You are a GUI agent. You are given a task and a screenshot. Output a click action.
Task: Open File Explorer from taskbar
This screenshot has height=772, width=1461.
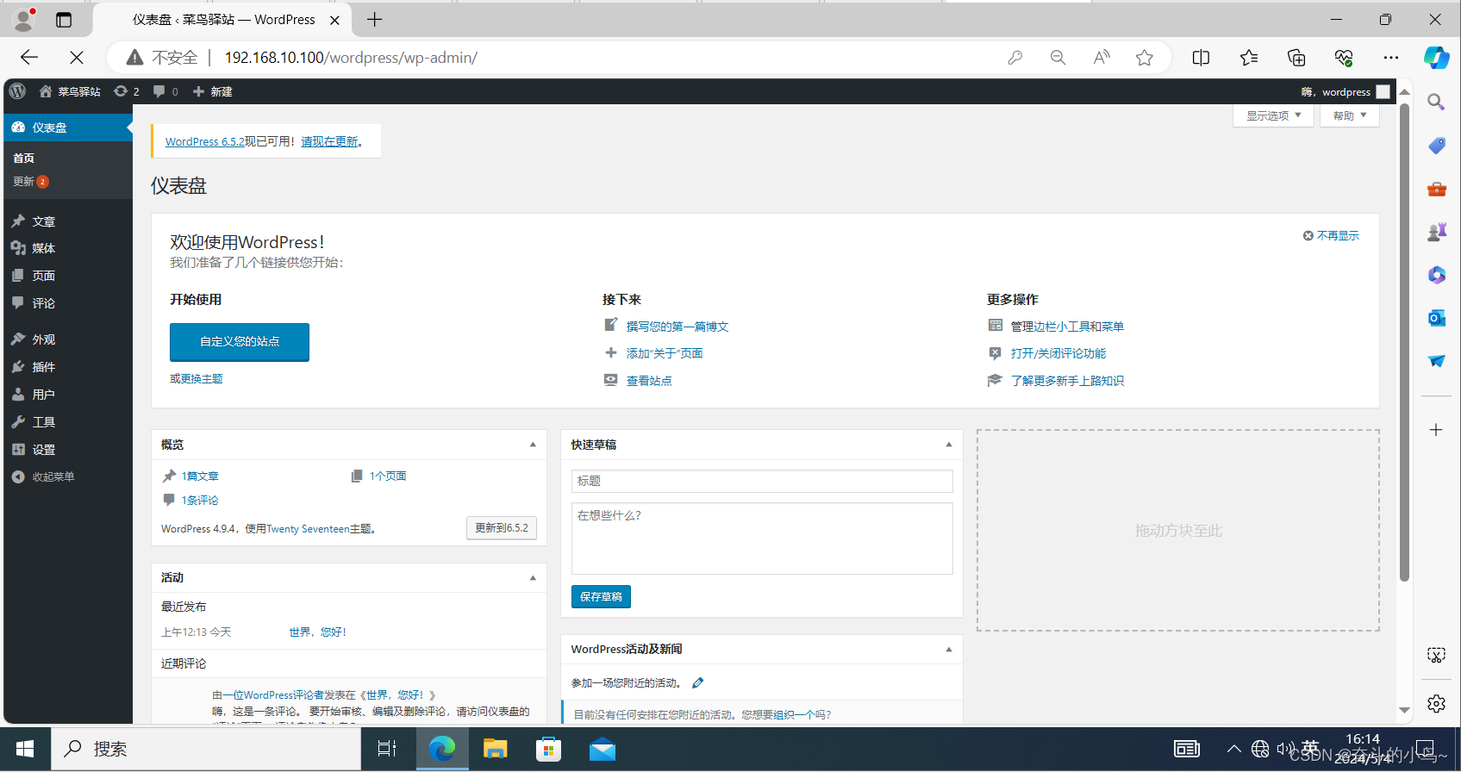495,750
